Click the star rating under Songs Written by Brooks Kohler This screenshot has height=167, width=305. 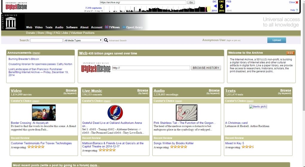tap(179, 147)
